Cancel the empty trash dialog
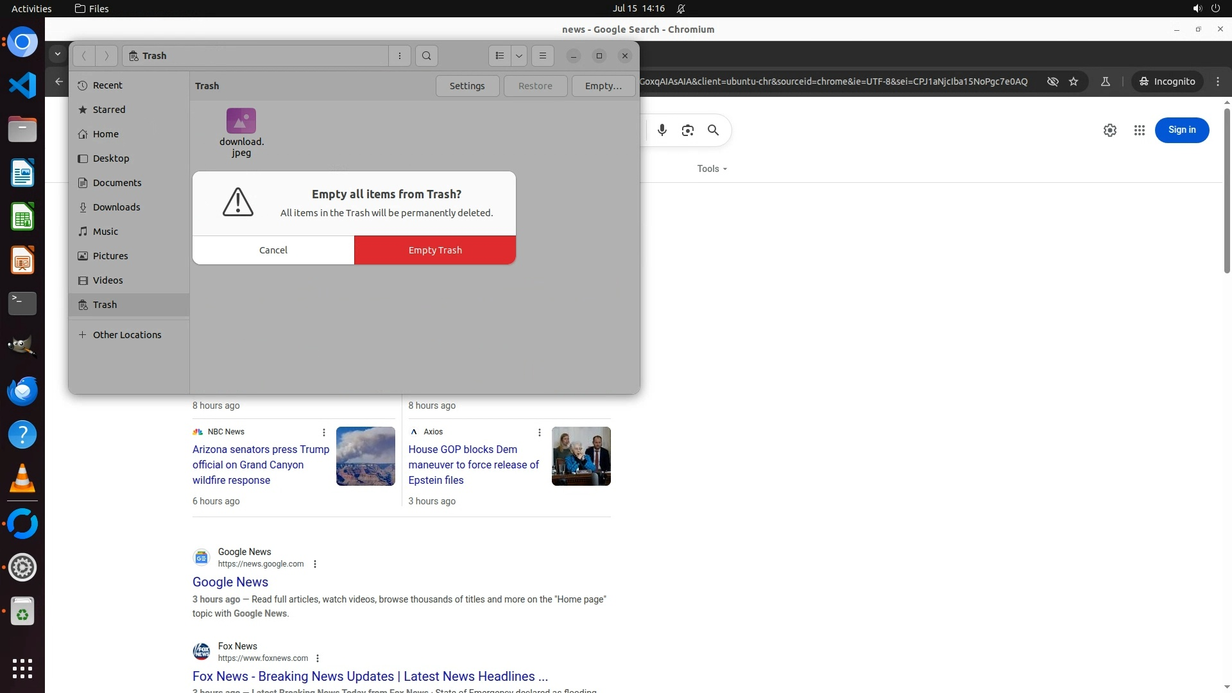1232x693 pixels. [x=273, y=250]
